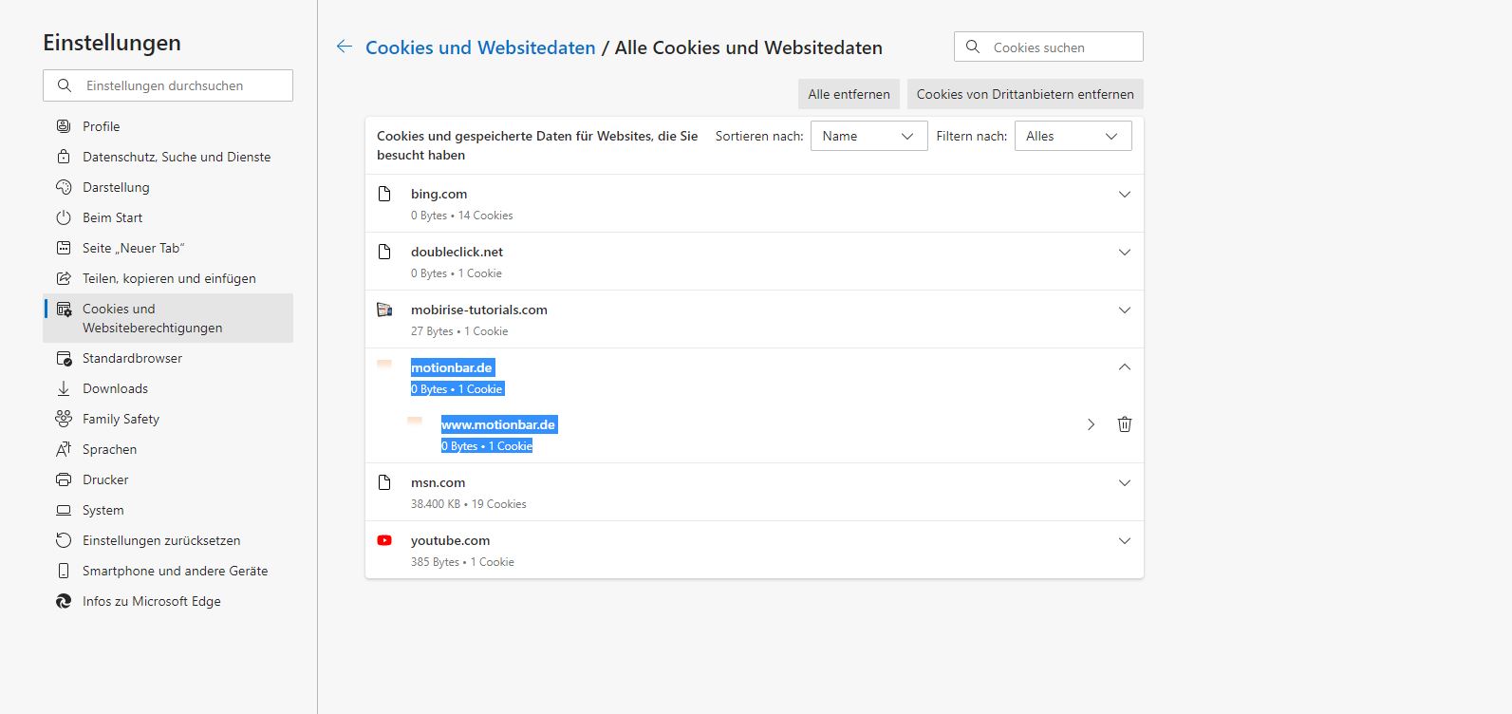The width and height of the screenshot is (1512, 714).
Task: Click the reset icon for Einstellungen zurücksetzen
Action: (x=64, y=540)
